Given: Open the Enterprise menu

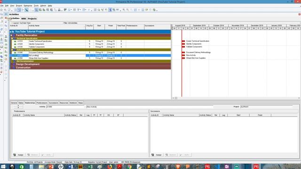Looking at the screenshot, I should [x=28, y=6].
